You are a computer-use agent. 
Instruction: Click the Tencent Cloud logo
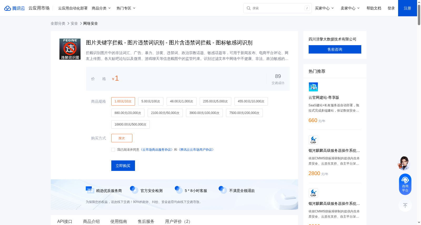pyautogui.click(x=14, y=8)
